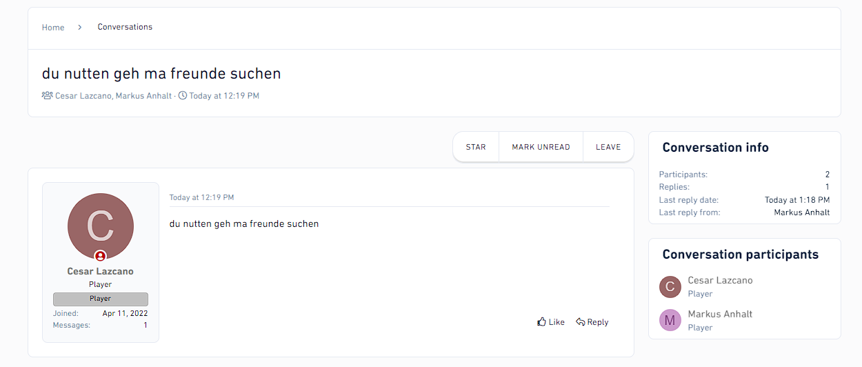Screen dimensions: 862x367
Task: Open Markus Anhalt's purple M avatar
Action: pyautogui.click(x=670, y=320)
